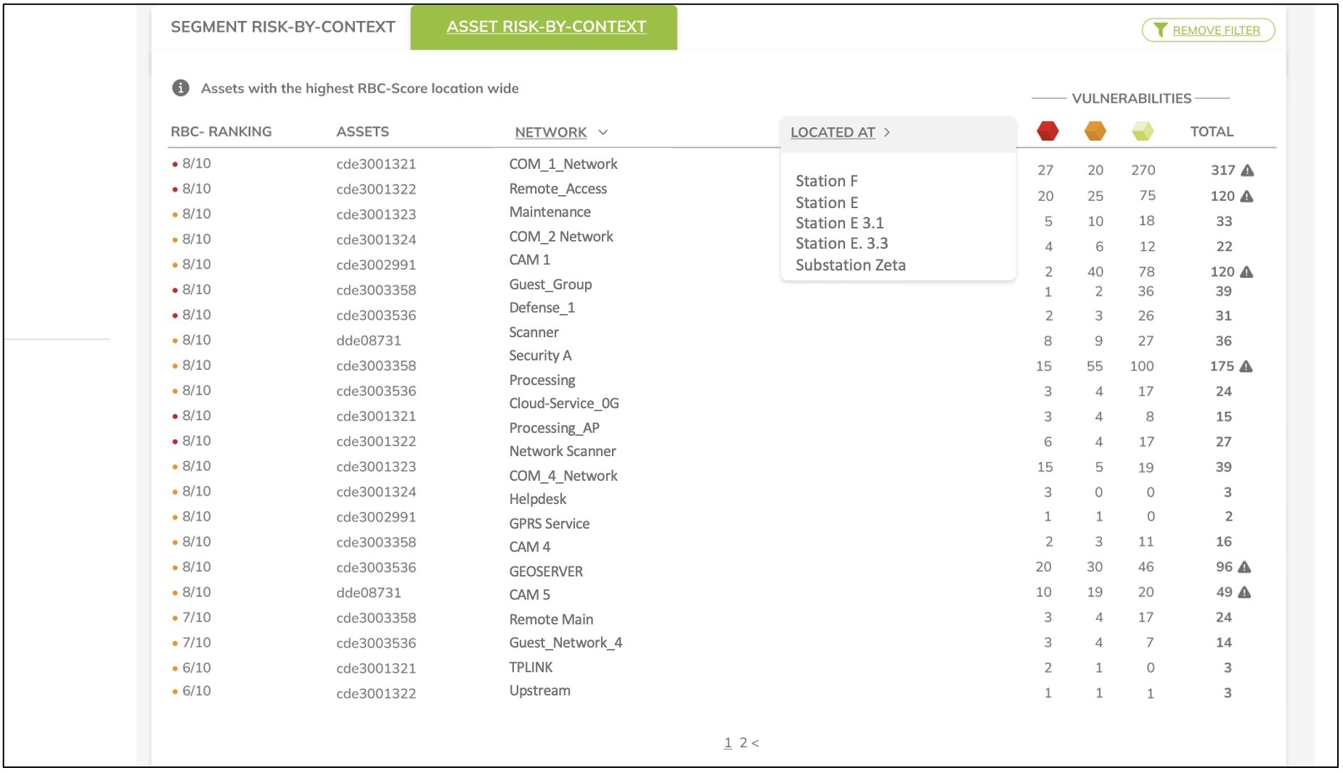Click the warning triangle next to total 317
The width and height of the screenshot is (1343, 773).
coord(1247,170)
